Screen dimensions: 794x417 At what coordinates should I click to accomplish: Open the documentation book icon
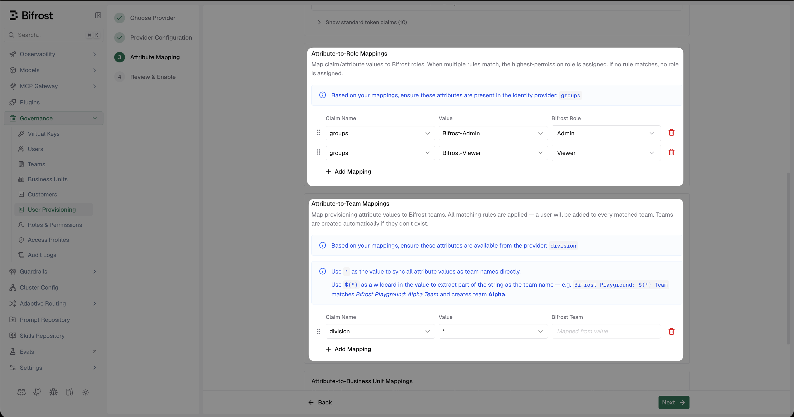point(70,392)
